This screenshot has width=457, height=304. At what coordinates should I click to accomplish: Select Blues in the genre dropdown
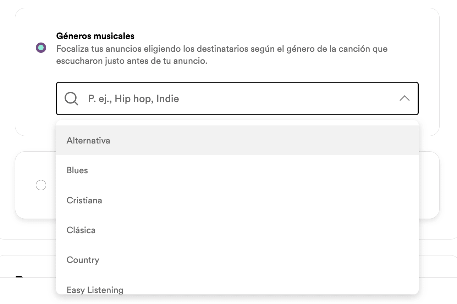(x=77, y=170)
